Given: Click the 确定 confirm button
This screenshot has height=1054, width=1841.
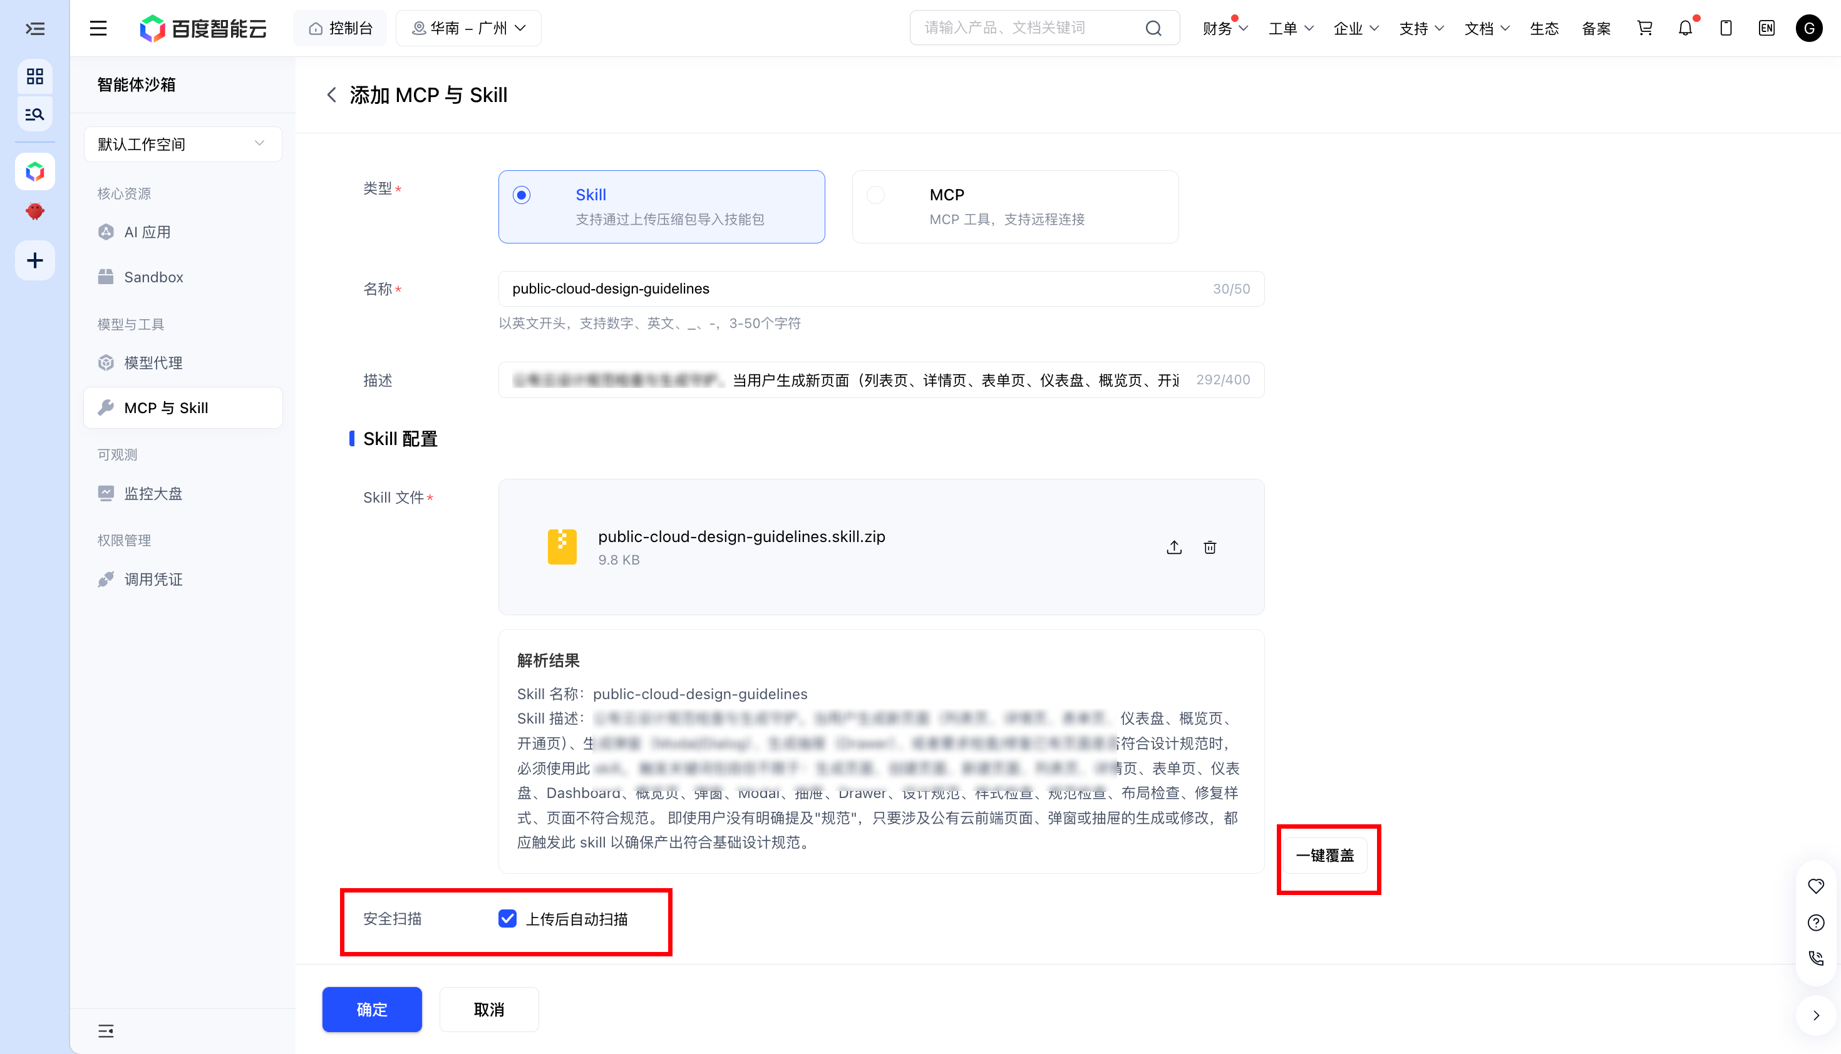Looking at the screenshot, I should [371, 1009].
